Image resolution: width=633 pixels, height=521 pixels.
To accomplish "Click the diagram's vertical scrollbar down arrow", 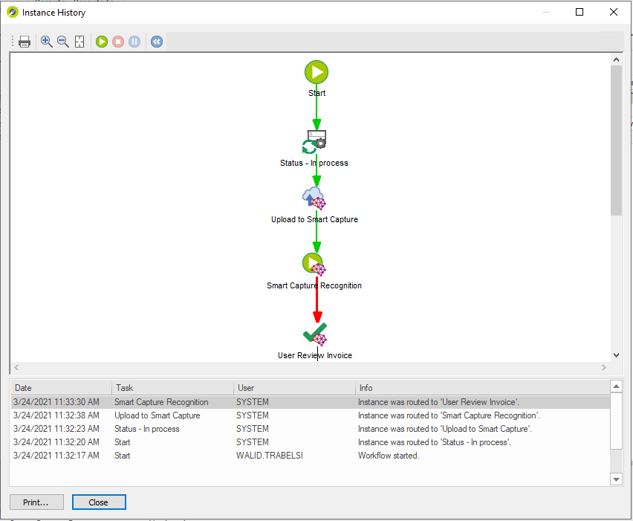I will tap(616, 355).
